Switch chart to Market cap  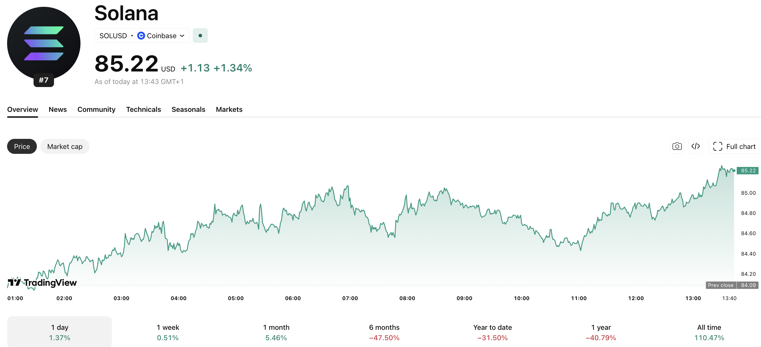[65, 146]
